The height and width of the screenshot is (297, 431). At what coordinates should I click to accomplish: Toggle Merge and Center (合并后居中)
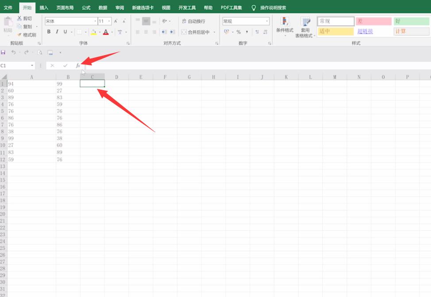pyautogui.click(x=196, y=32)
